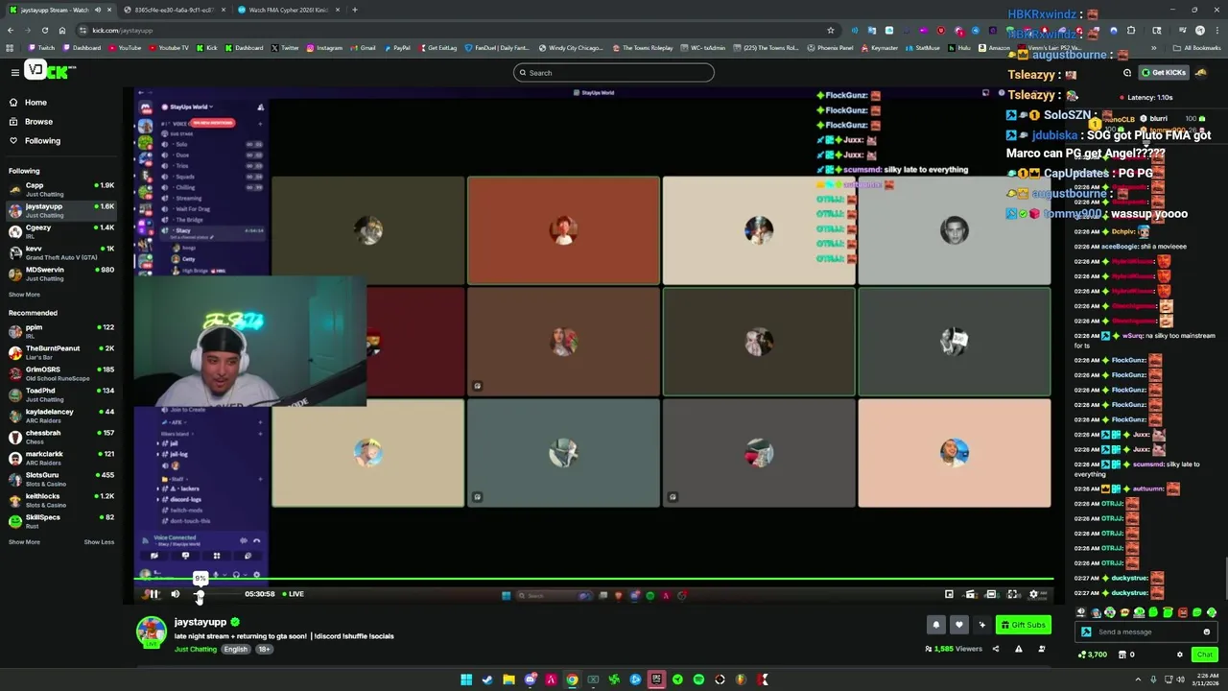The image size is (1228, 691).
Task: Open the Just Chatting category link
Action: pos(196,650)
